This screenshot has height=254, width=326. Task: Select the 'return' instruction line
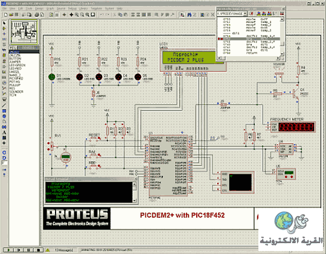[x=252, y=53]
